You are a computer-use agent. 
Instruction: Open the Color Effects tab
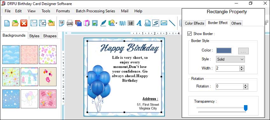tap(194, 23)
